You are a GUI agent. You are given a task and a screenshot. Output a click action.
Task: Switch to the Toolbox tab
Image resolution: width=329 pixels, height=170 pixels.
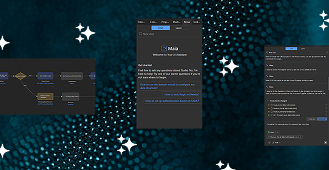pyautogui.click(x=196, y=22)
